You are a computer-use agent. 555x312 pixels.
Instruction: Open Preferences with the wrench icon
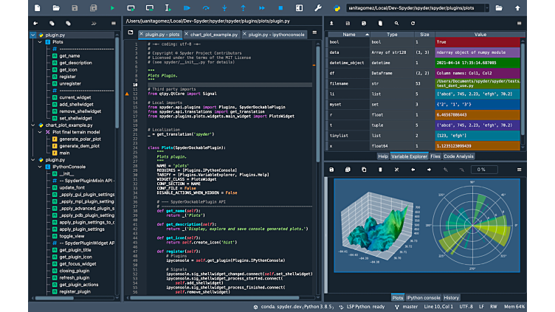tap(318, 8)
